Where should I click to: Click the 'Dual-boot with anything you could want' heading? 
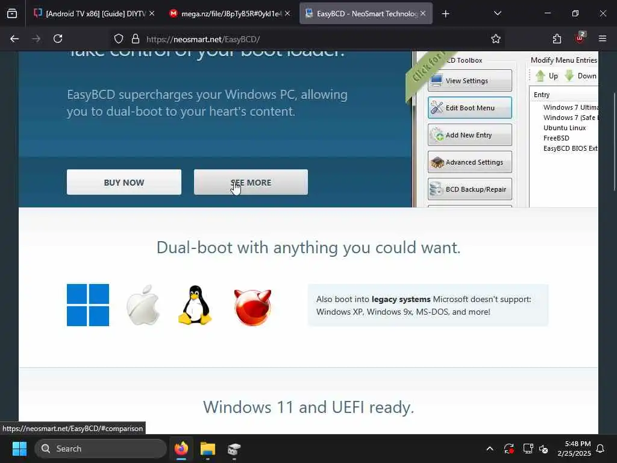click(x=308, y=248)
